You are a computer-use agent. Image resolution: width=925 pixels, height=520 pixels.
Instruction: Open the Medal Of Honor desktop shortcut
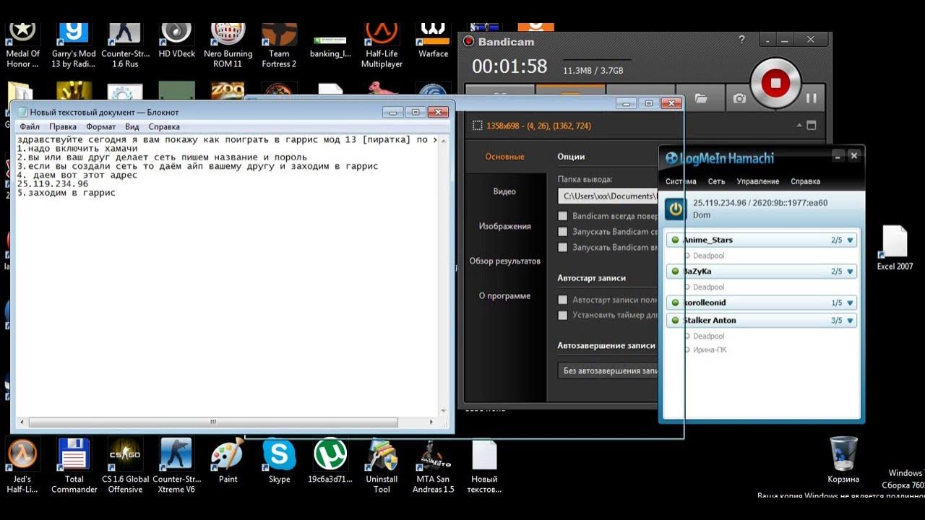pyautogui.click(x=22, y=45)
